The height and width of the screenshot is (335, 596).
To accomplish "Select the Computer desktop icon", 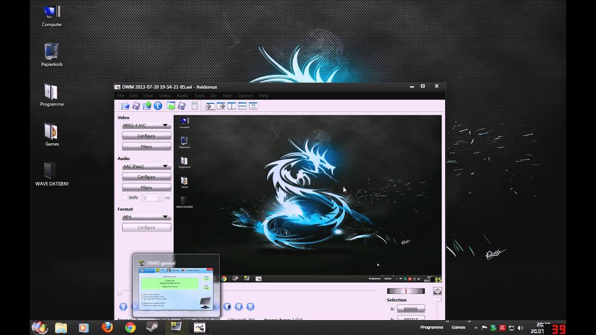I will coord(52,16).
